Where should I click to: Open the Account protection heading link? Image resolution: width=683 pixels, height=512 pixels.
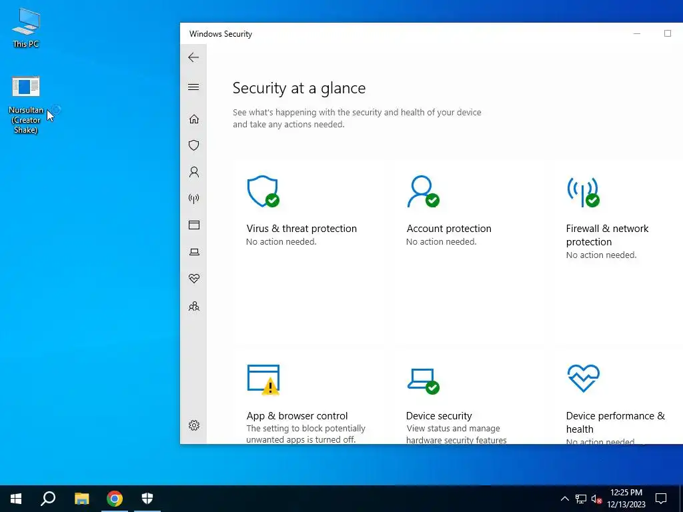(449, 229)
